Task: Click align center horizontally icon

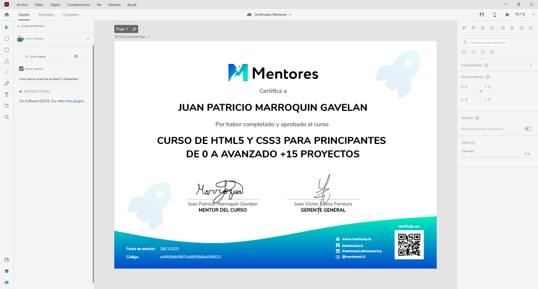Action: click(512, 28)
